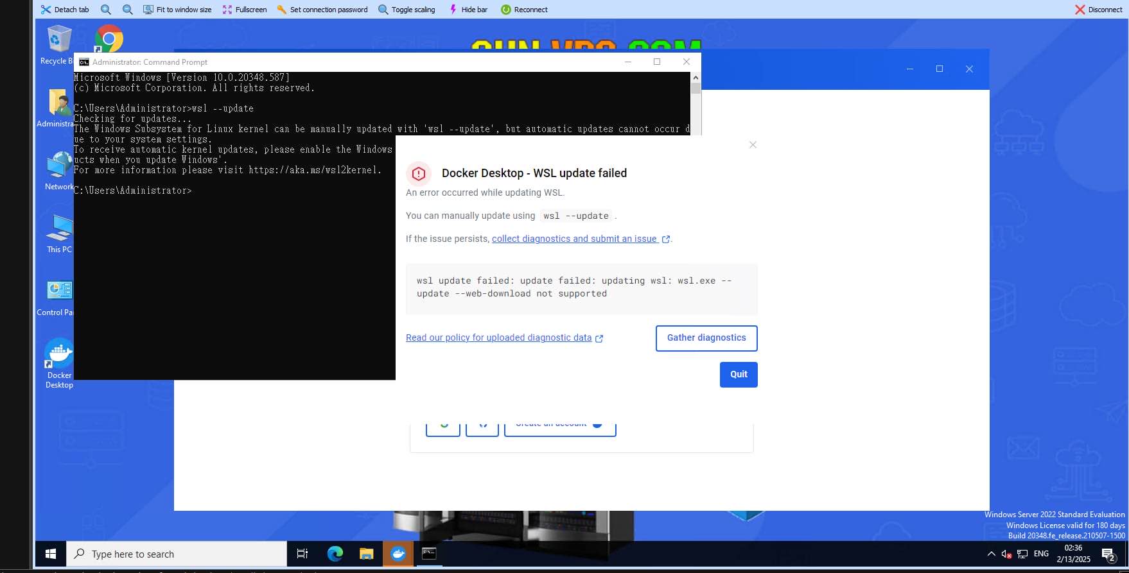1129x573 pixels.
Task: Open the Recycle Bin desktop icon
Action: pyautogui.click(x=58, y=45)
